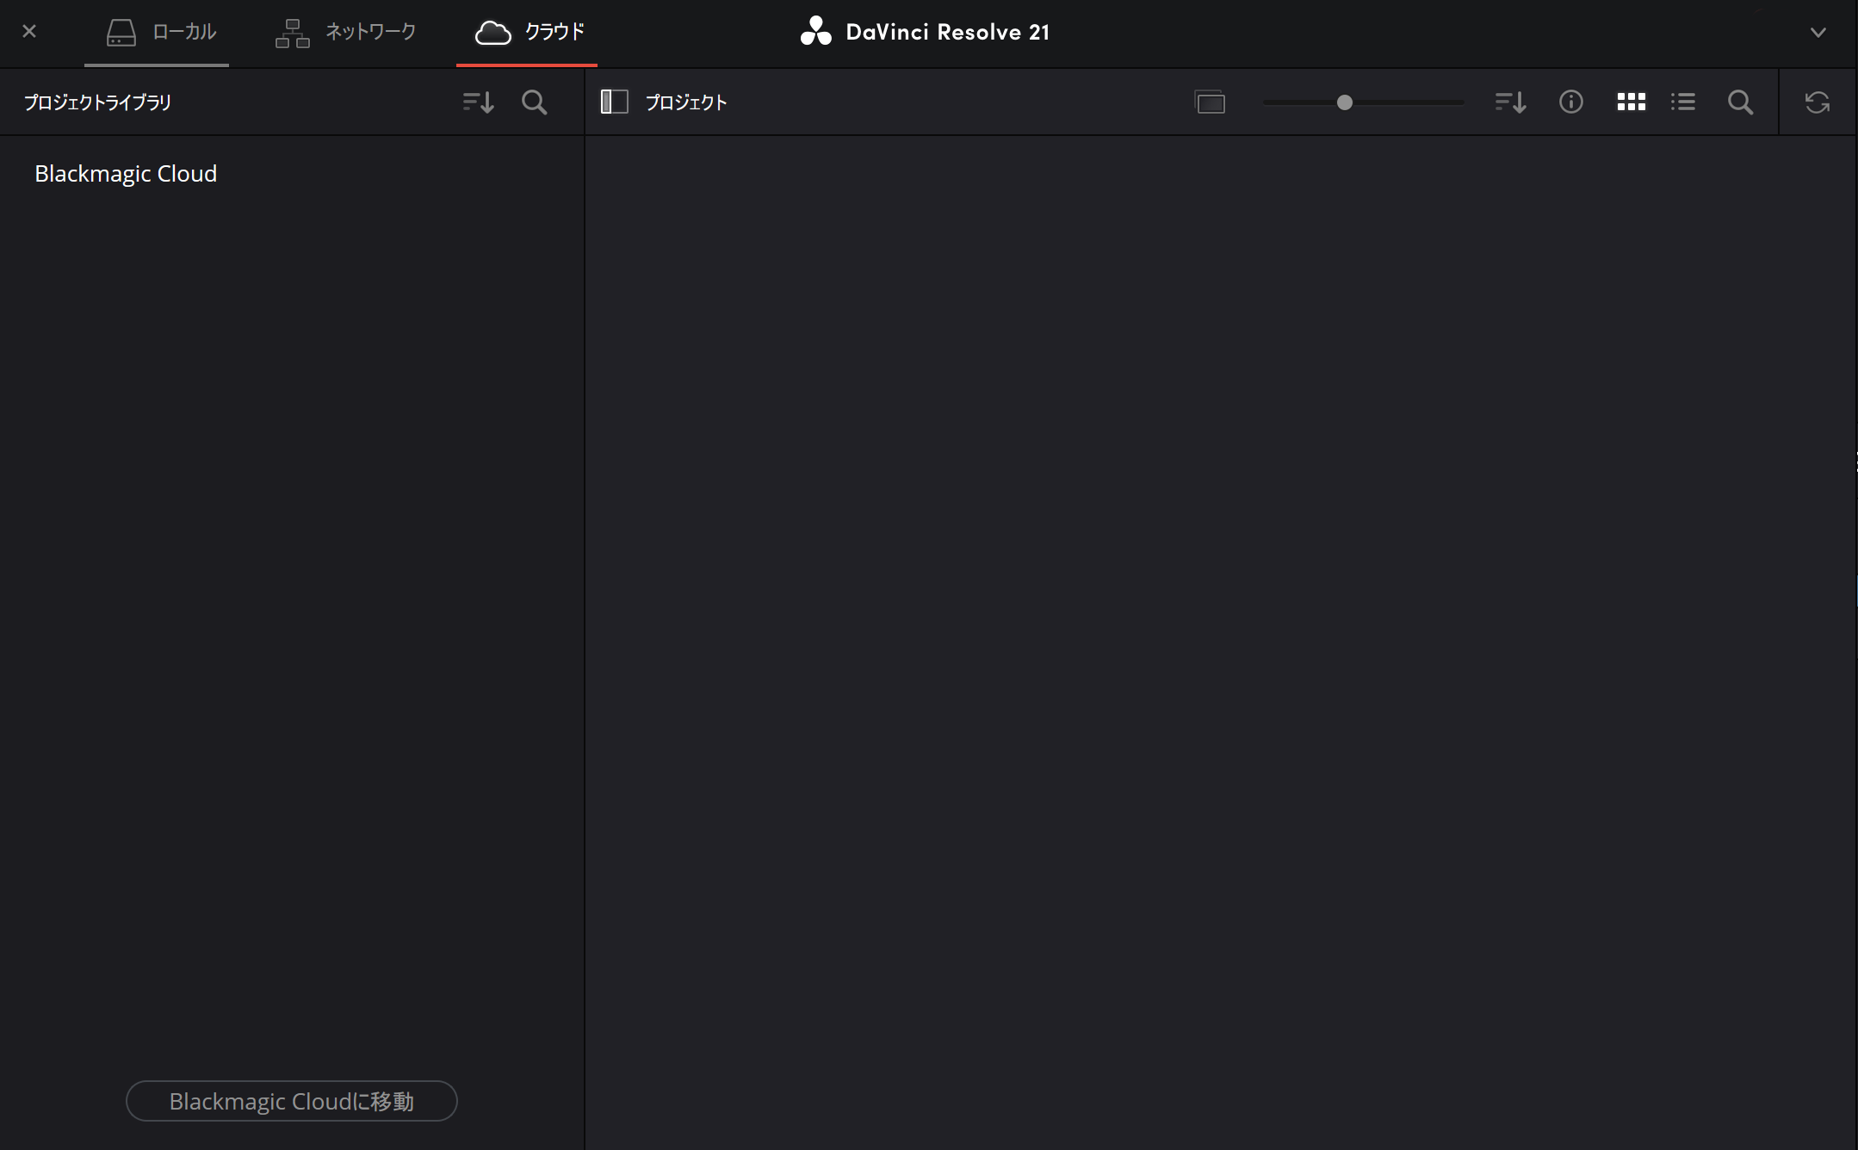Image resolution: width=1858 pixels, height=1150 pixels.
Task: Open the projects sort order menu
Action: pos(1510,102)
